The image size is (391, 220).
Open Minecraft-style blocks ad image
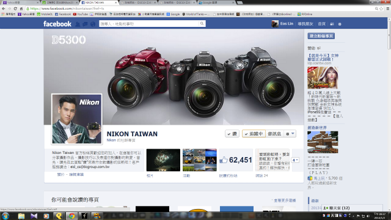323,142
